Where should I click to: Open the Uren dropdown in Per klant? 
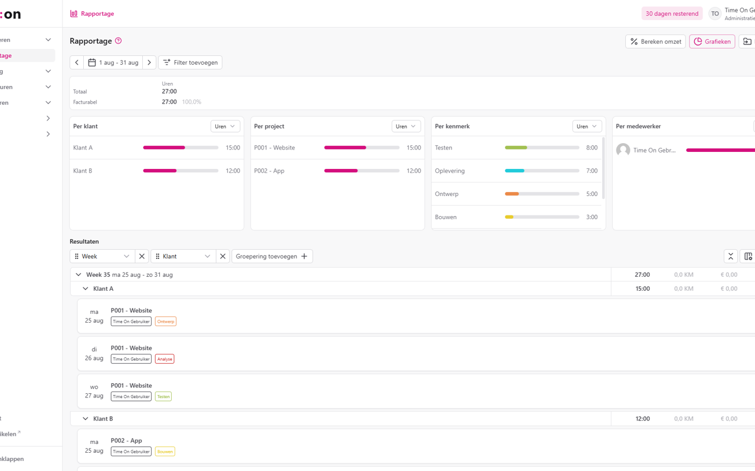pos(225,127)
